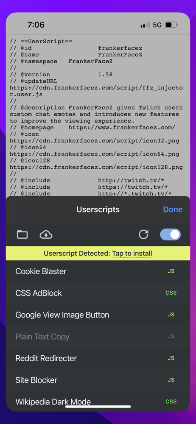The width and height of the screenshot is (196, 424).
Task: Select the CSS AdBlock script
Action: click(98, 293)
